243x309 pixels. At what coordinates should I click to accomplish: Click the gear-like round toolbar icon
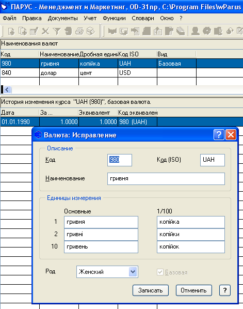click(207, 32)
